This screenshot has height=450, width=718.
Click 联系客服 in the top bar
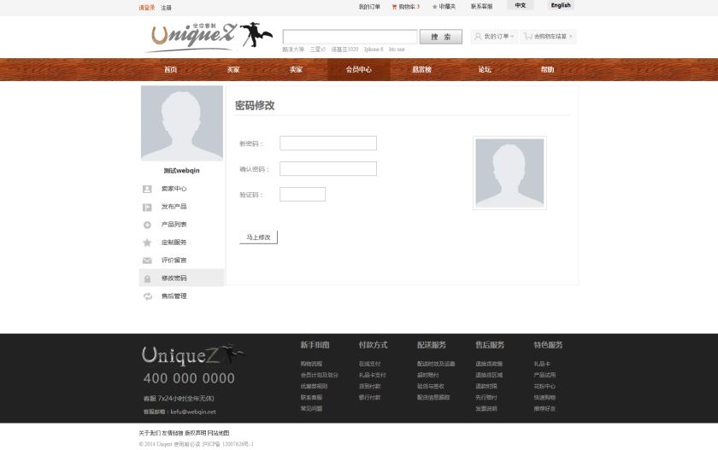coord(482,7)
